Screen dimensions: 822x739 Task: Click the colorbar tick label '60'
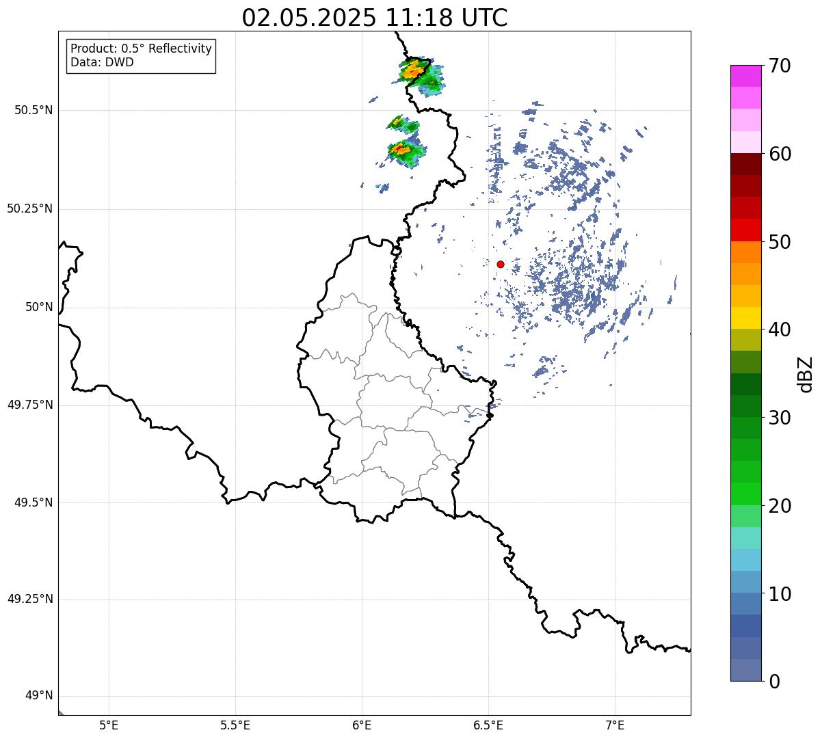point(780,154)
